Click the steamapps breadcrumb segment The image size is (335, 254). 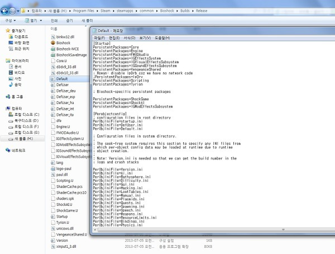125,11
